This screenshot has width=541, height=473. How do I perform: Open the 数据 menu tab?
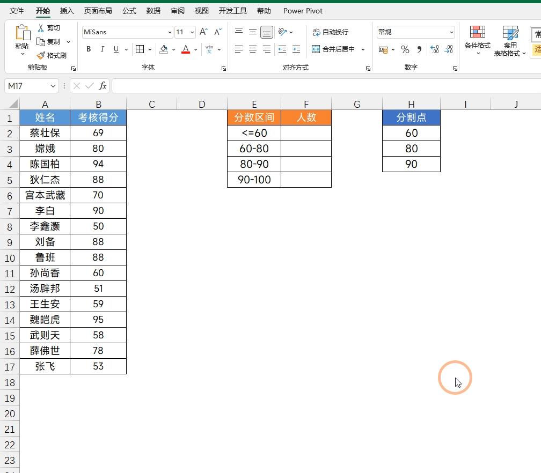point(153,10)
